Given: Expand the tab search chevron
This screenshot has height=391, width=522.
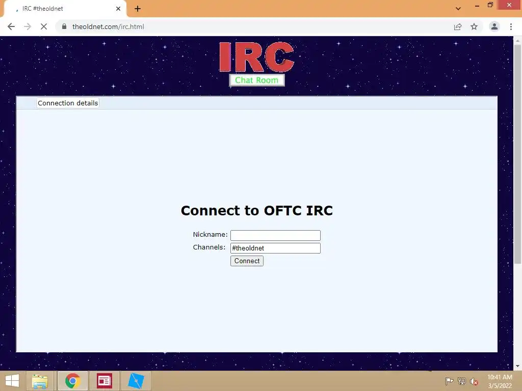Looking at the screenshot, I should [458, 9].
